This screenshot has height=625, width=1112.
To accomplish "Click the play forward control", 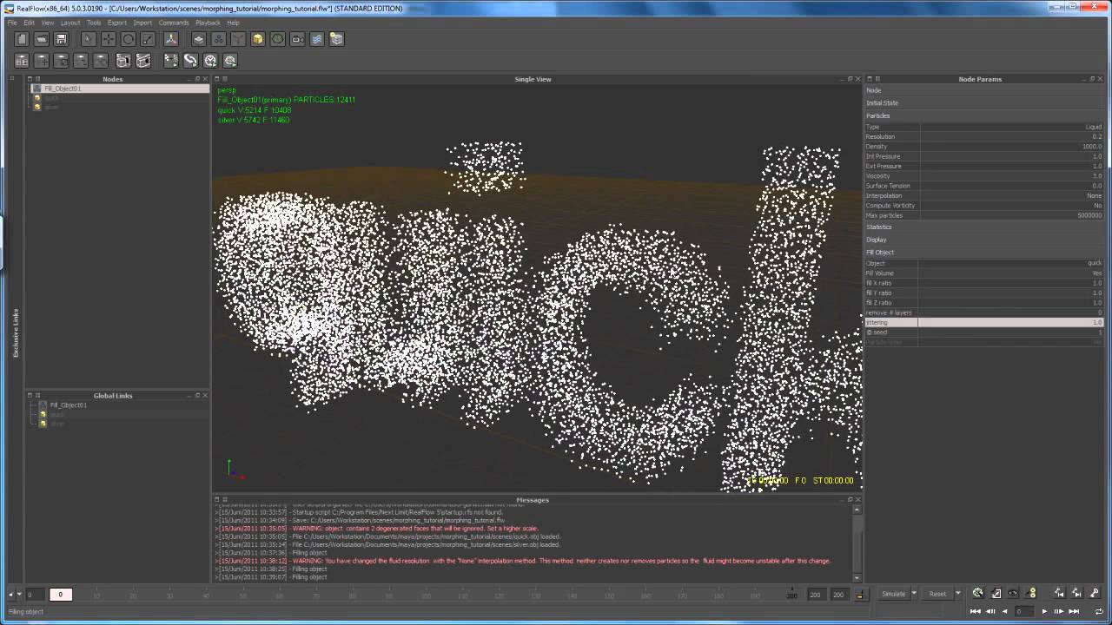I will [x=1044, y=612].
